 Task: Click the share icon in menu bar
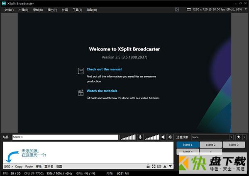pos(177,10)
